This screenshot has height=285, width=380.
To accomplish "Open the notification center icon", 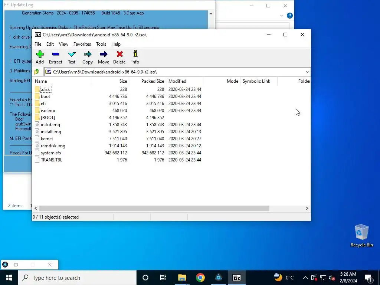I will click(x=368, y=278).
